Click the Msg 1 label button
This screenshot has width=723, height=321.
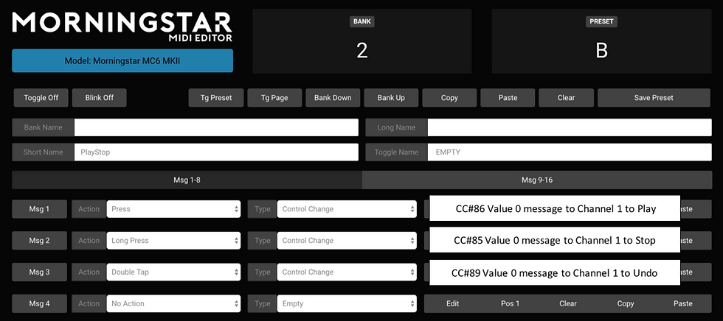click(x=39, y=209)
